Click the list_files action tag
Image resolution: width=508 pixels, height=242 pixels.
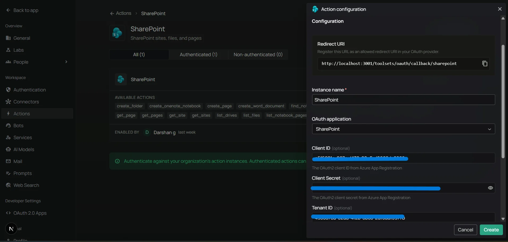[x=251, y=115]
